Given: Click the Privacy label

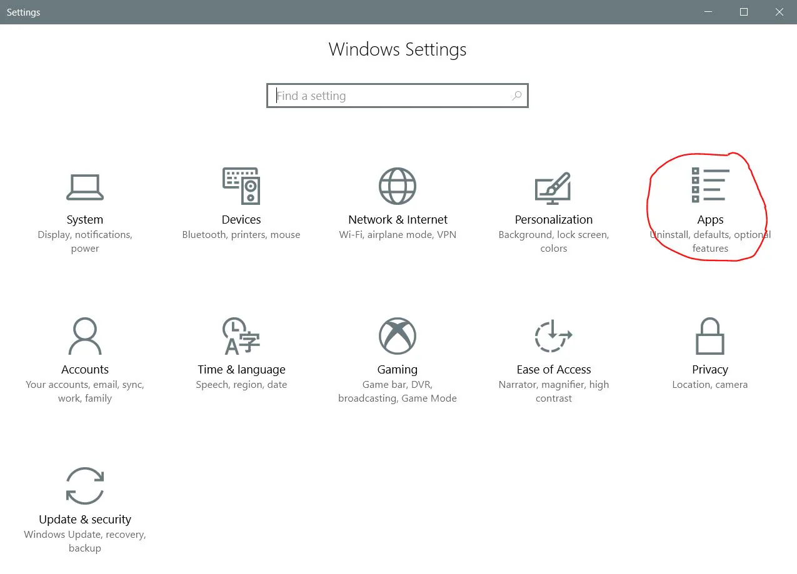Looking at the screenshot, I should pos(710,370).
